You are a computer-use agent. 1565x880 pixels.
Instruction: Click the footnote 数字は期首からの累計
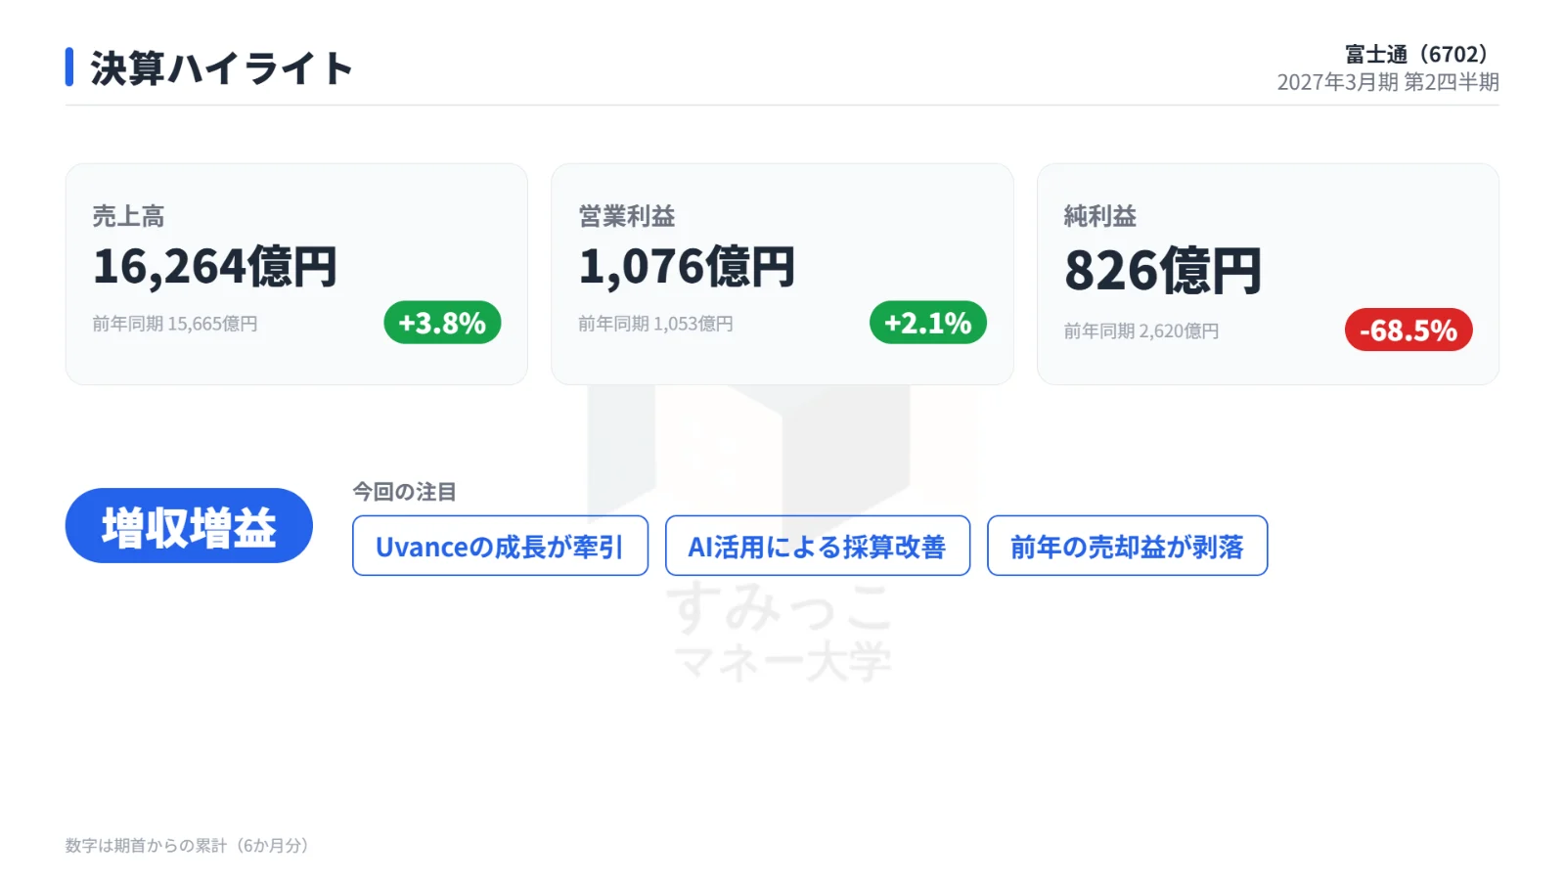point(187,846)
